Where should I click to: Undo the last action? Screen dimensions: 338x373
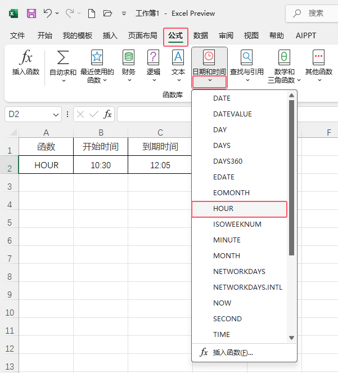pos(48,14)
